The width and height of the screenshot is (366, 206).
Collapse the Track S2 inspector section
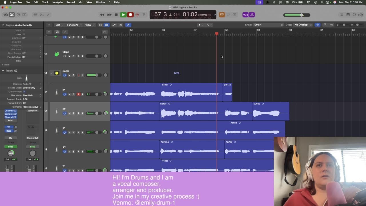click(3, 70)
